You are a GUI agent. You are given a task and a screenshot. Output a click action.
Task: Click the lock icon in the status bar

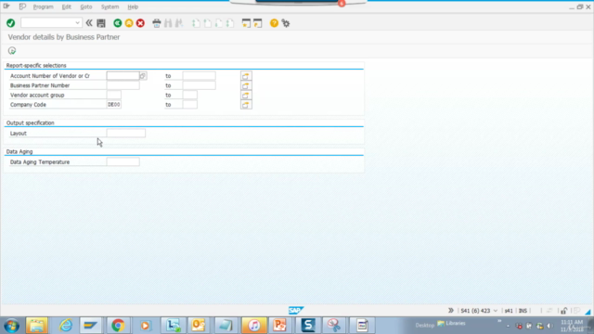tap(563, 311)
